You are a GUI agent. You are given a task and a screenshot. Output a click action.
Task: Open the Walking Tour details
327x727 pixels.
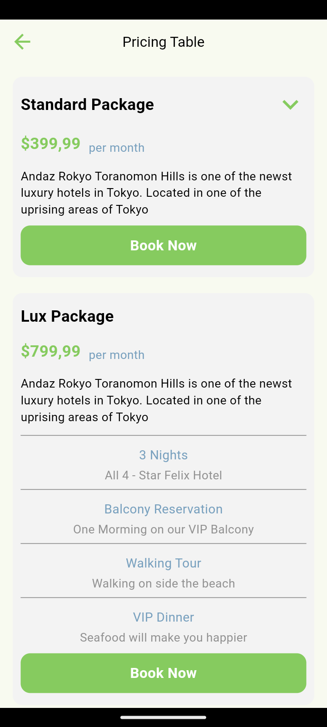pos(163,563)
